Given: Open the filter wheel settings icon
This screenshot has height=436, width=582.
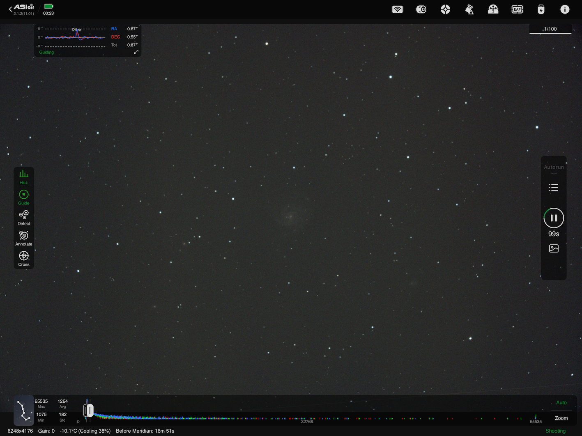Looking at the screenshot, I should tap(493, 9).
